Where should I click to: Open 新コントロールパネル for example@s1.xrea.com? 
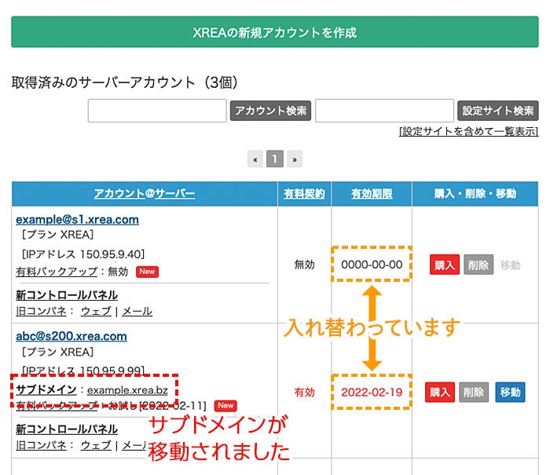click(x=67, y=295)
